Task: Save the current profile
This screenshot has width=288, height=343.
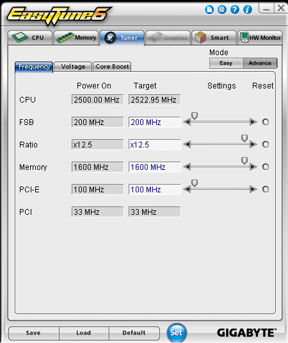Action: [33, 333]
